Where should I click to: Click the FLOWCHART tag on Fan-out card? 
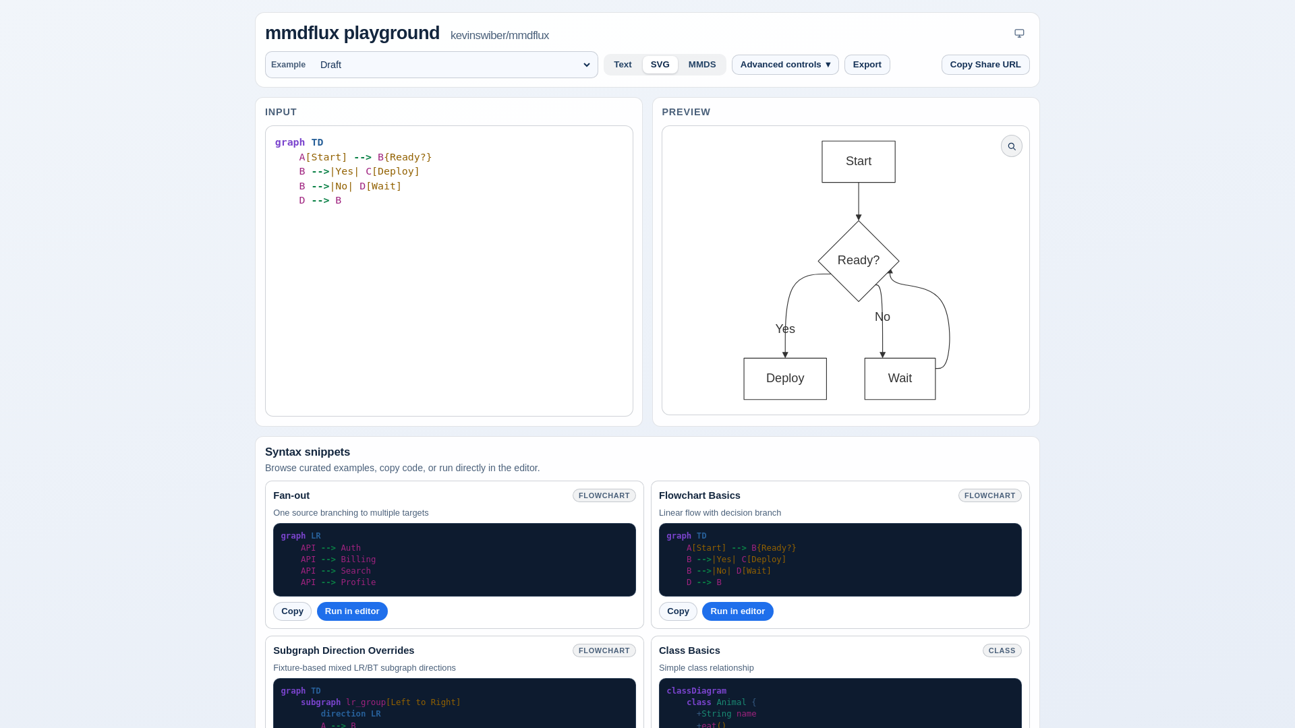(x=604, y=495)
